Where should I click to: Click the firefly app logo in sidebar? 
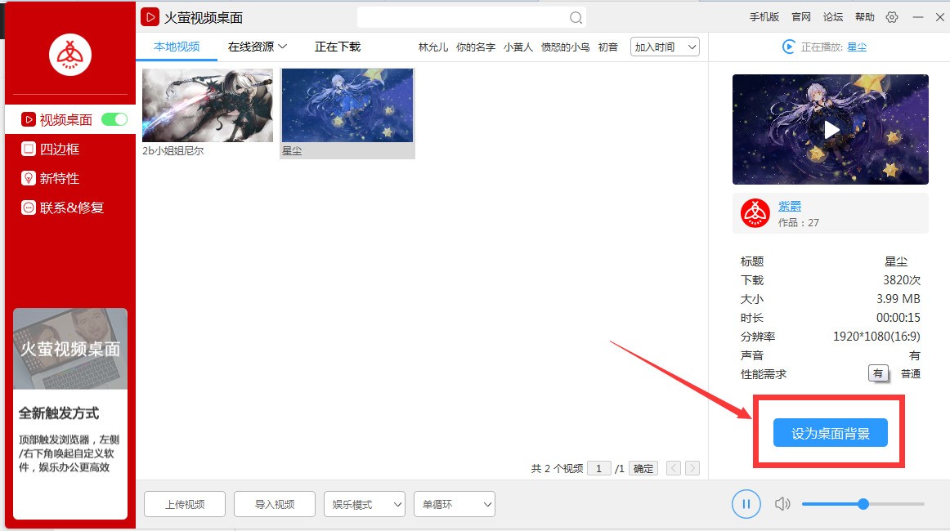pos(69,54)
